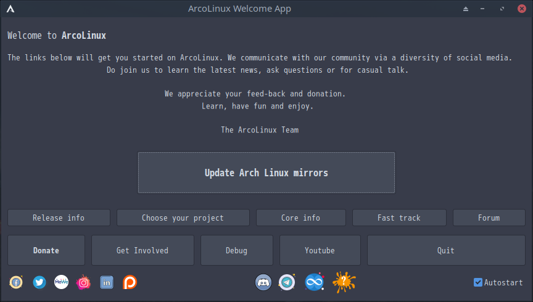Open the Forum button

click(489, 218)
